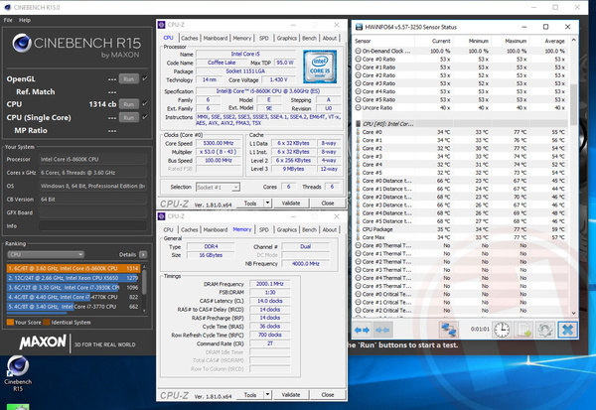This screenshot has height=410, width=596.
Task: Click the HWiNFO64 title bar icon
Action: pyautogui.click(x=359, y=27)
